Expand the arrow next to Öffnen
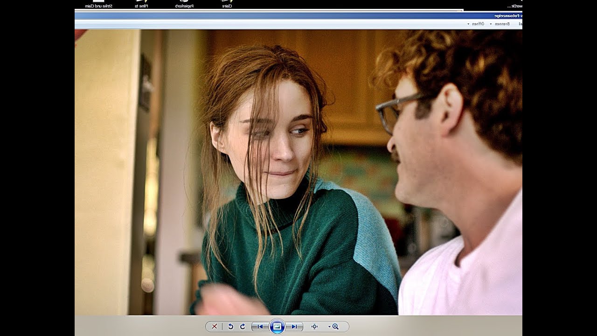 click(468, 24)
